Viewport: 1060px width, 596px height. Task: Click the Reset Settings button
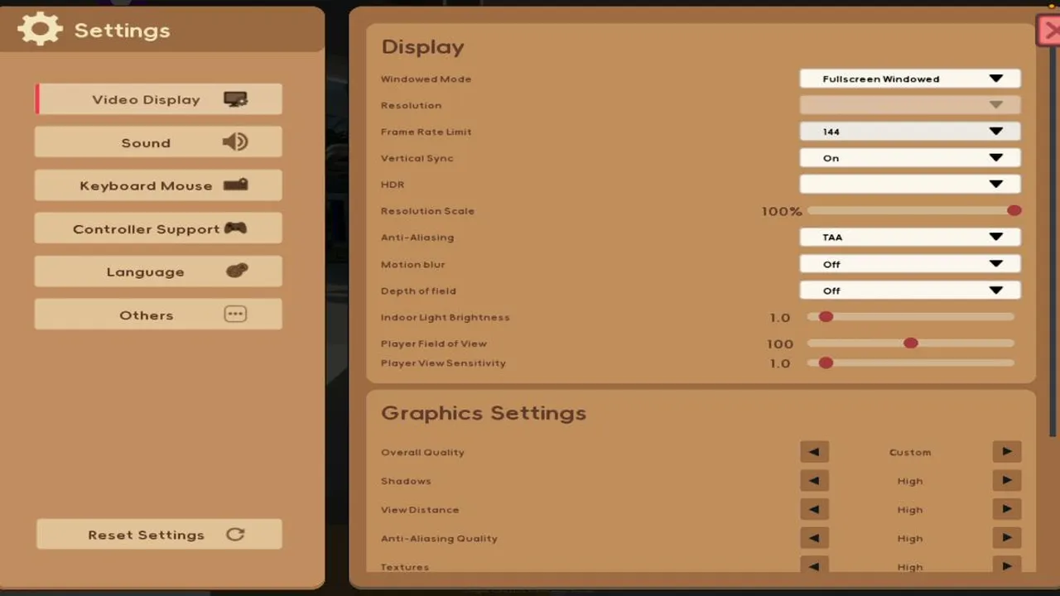click(x=159, y=535)
